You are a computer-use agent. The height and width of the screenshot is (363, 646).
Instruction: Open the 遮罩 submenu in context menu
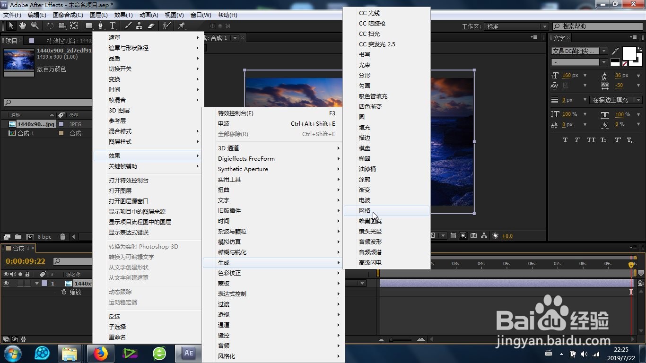click(148, 38)
